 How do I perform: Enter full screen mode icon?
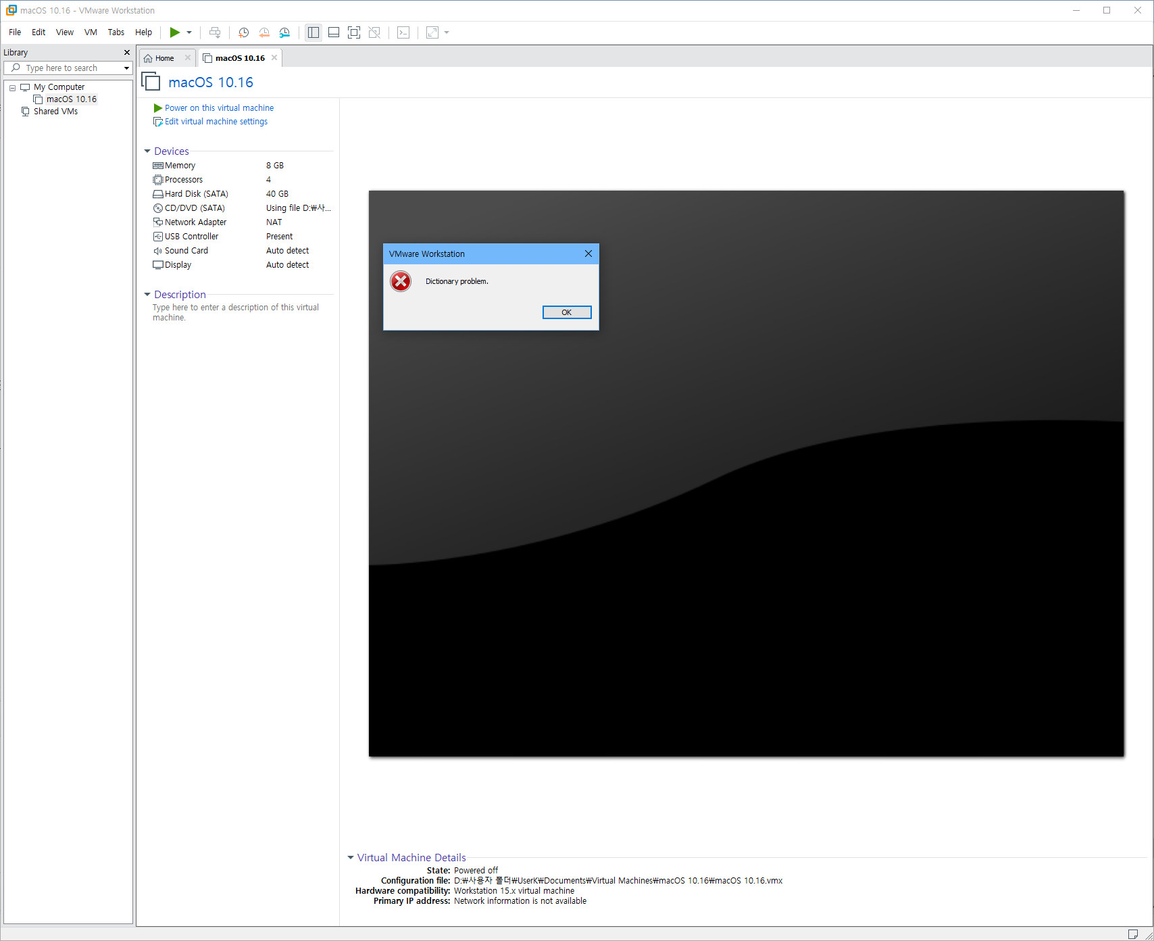pyautogui.click(x=354, y=32)
